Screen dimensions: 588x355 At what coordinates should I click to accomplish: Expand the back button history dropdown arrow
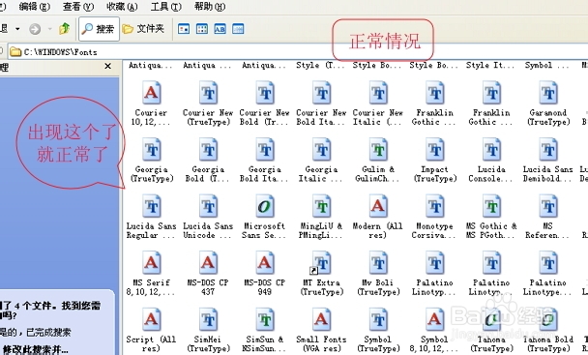(x=17, y=28)
